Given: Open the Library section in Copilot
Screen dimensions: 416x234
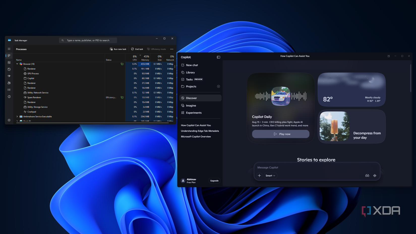Looking at the screenshot, I should click(x=200, y=72).
